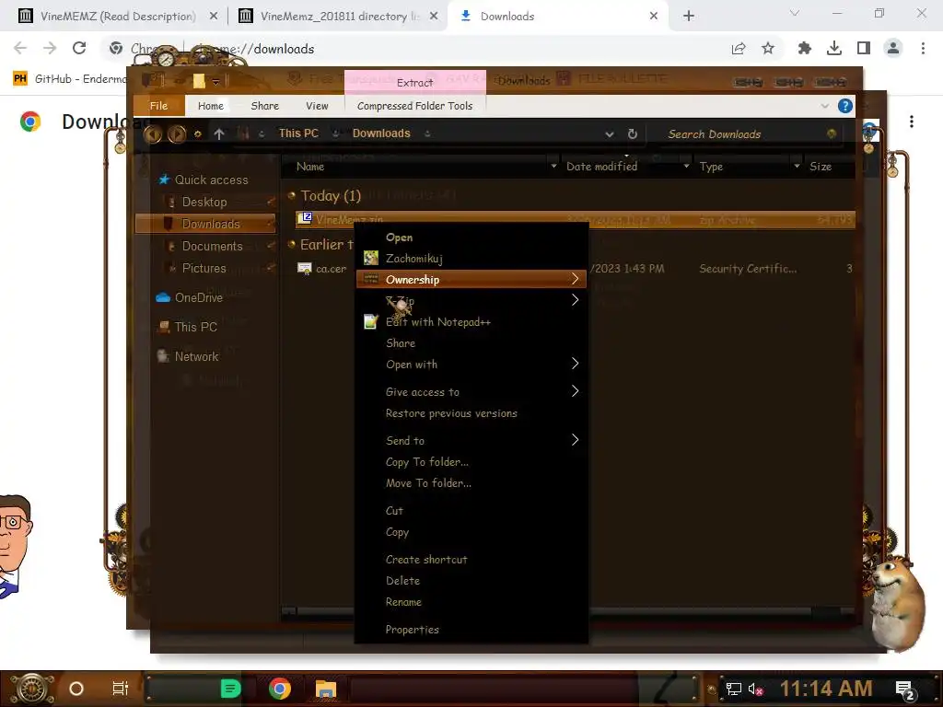Open the File ribbon tab

[x=158, y=106]
